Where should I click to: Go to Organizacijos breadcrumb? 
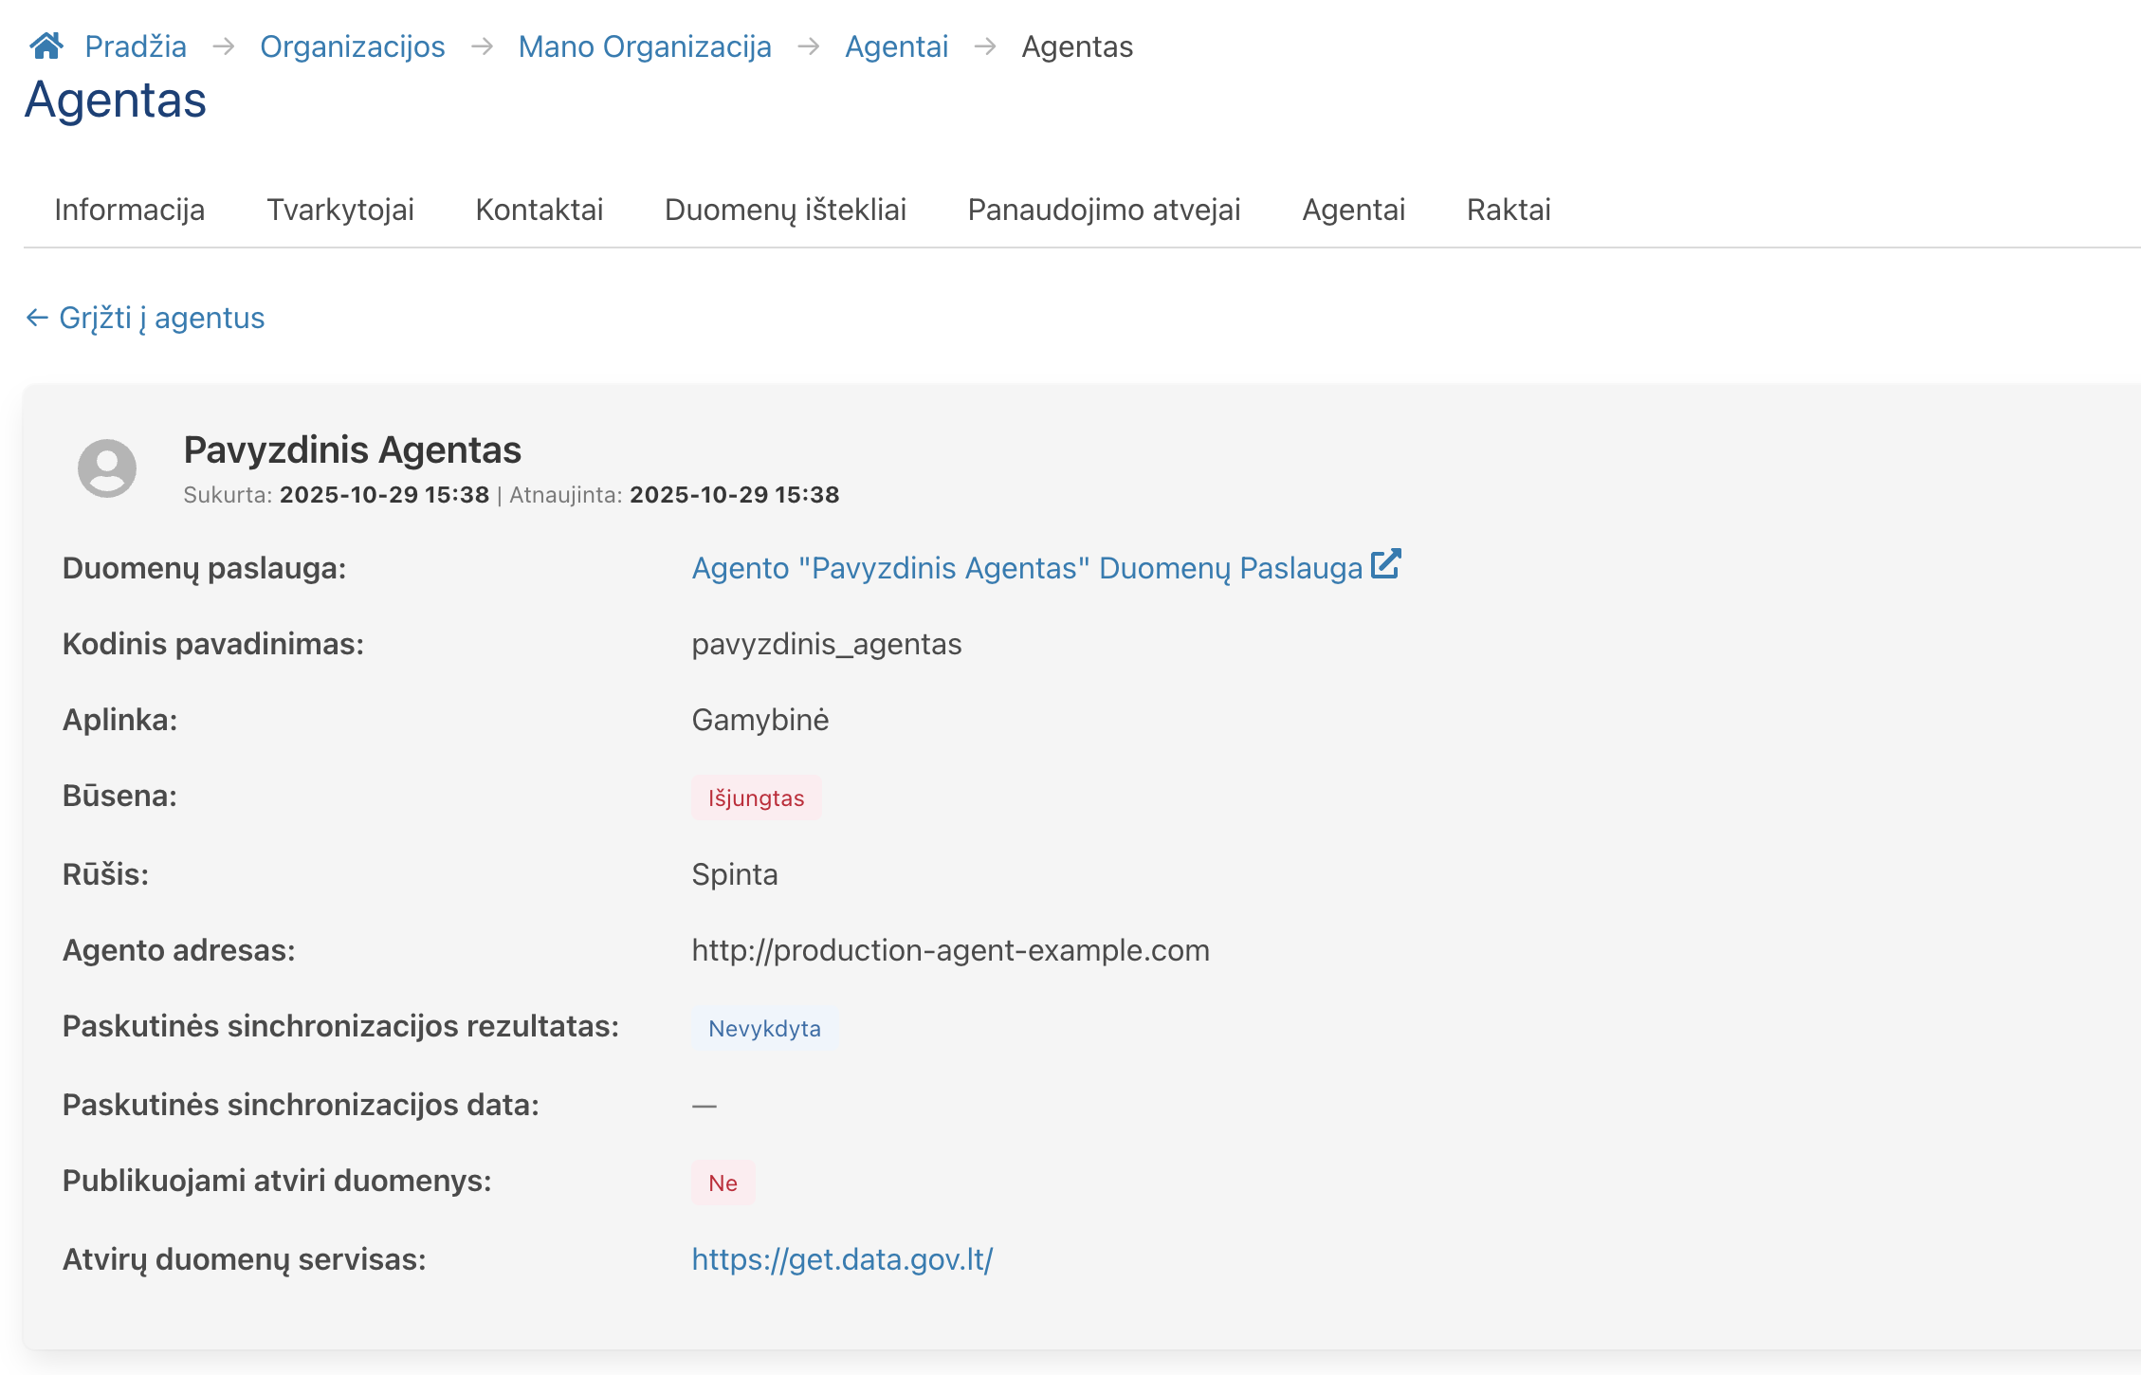[x=353, y=46]
